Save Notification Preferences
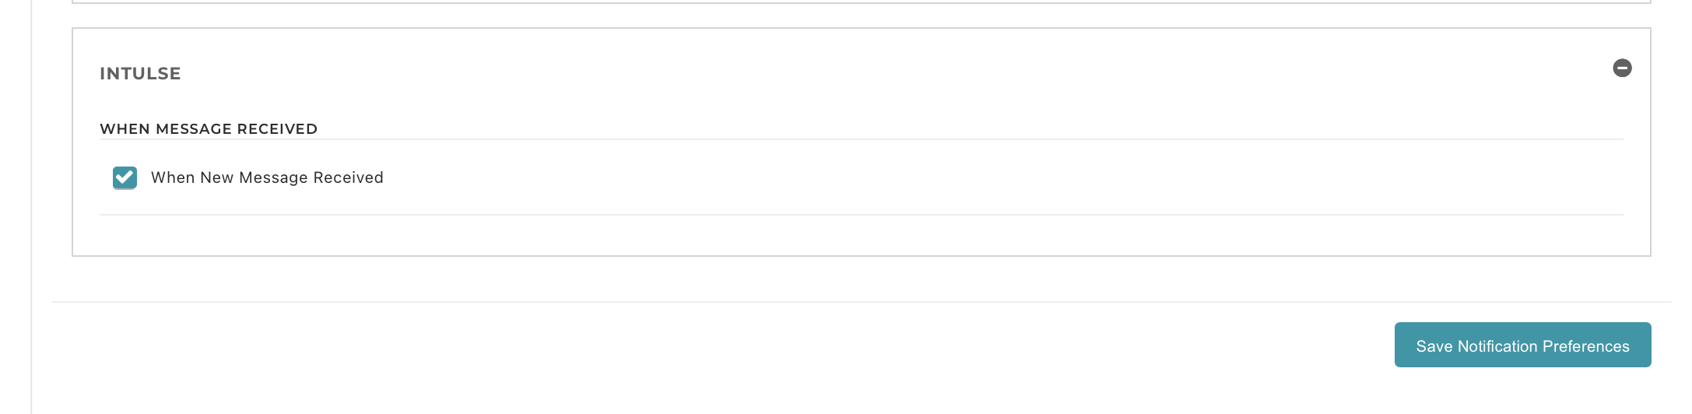Screen dimensions: 1692x414 [1522, 346]
